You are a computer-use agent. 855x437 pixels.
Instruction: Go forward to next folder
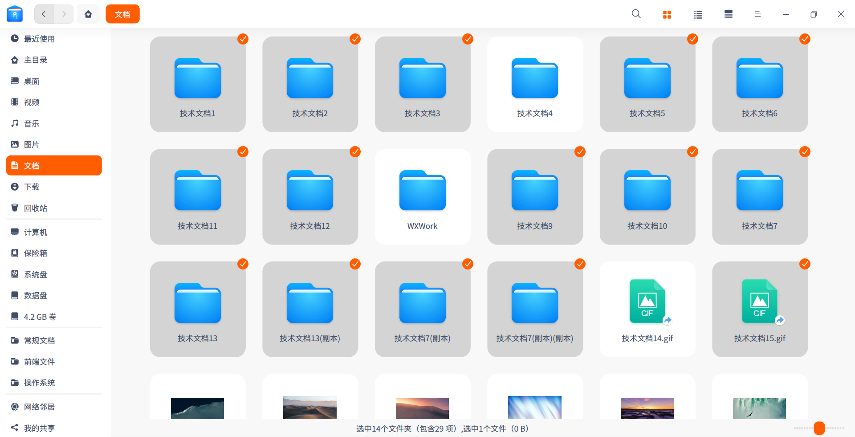click(64, 14)
